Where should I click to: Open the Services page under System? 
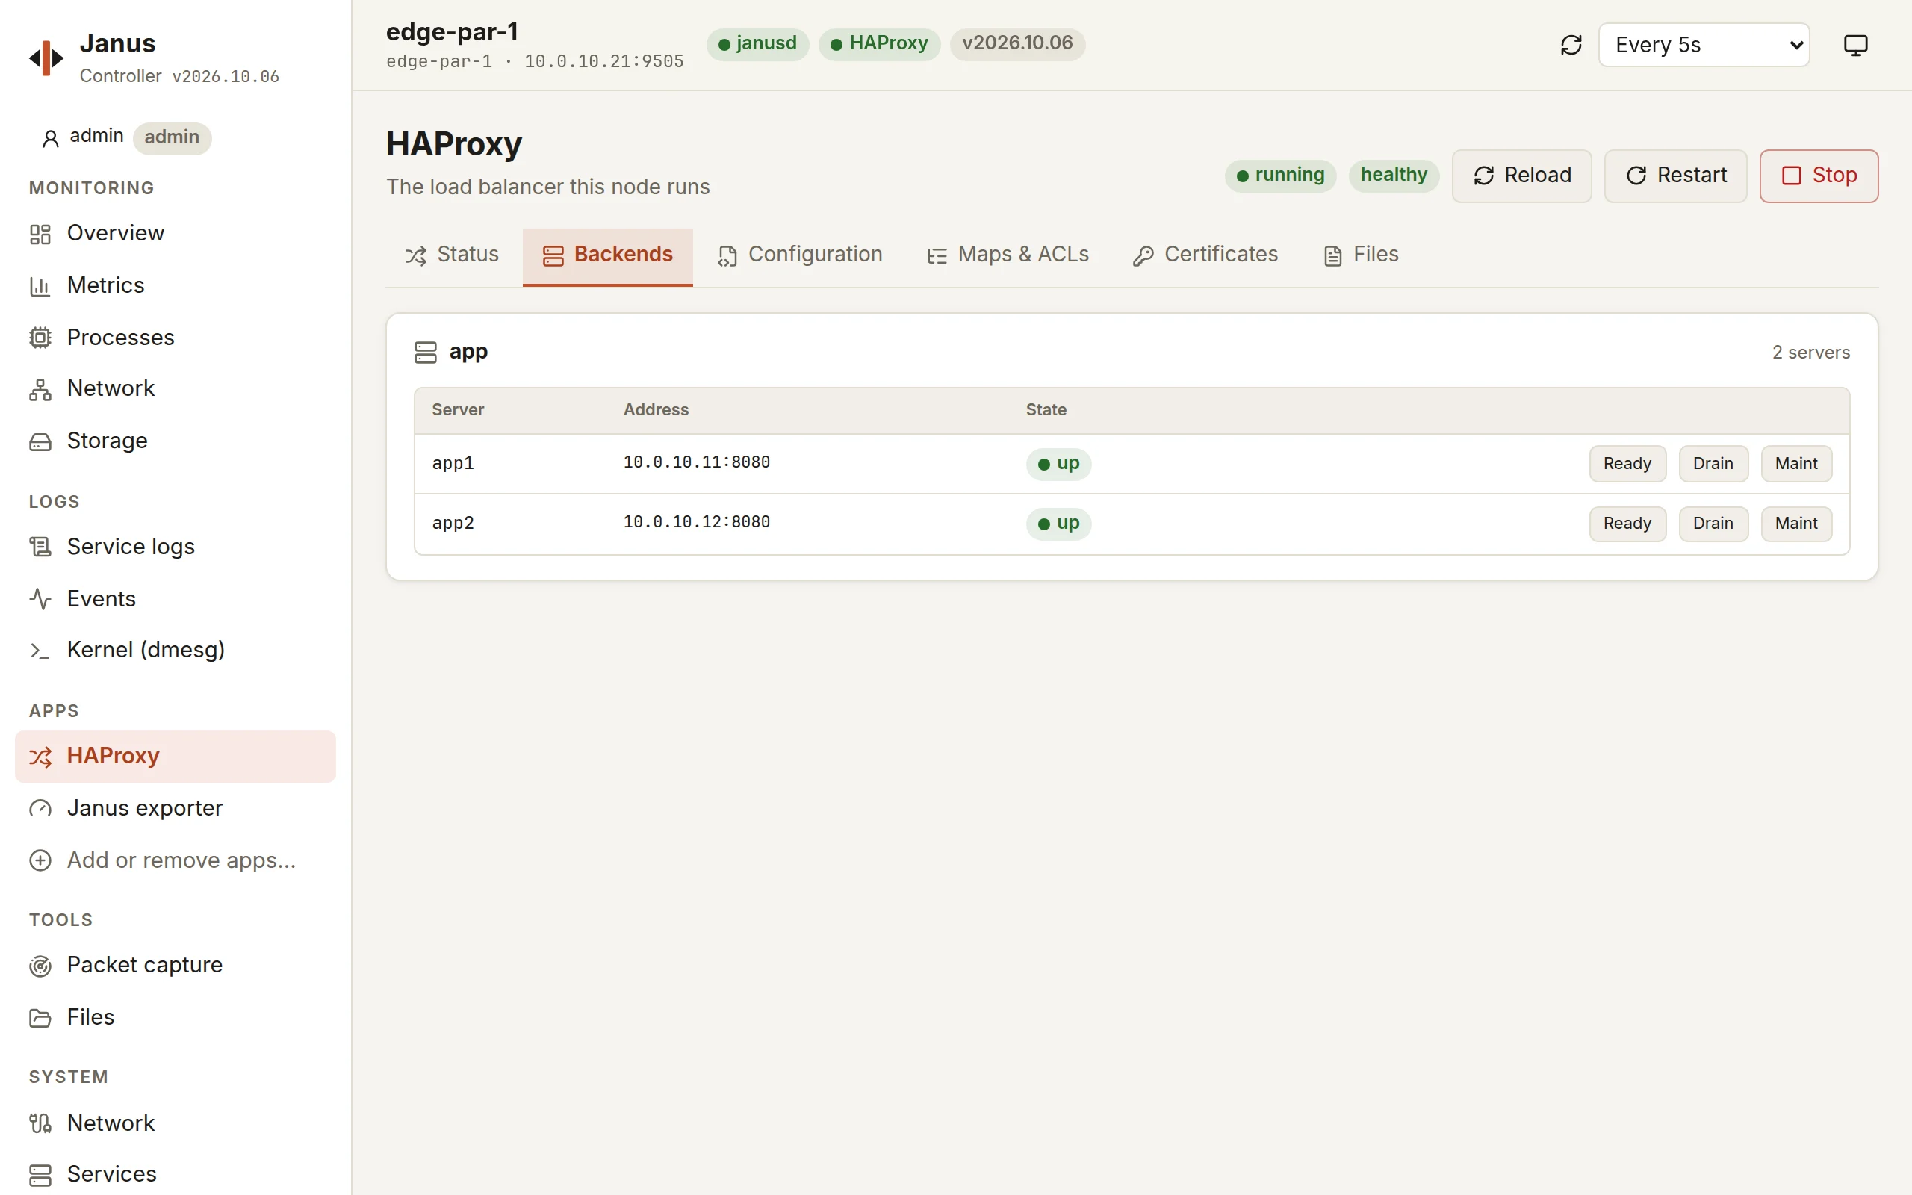[x=176, y=1174]
